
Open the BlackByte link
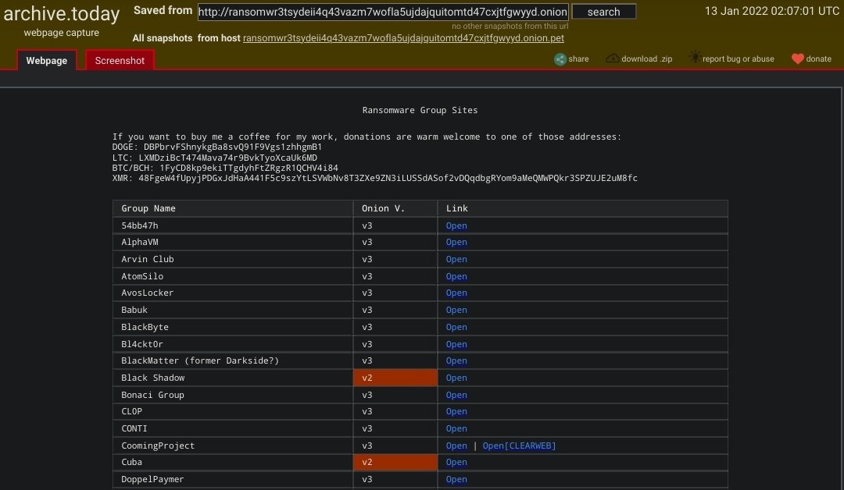(x=456, y=327)
